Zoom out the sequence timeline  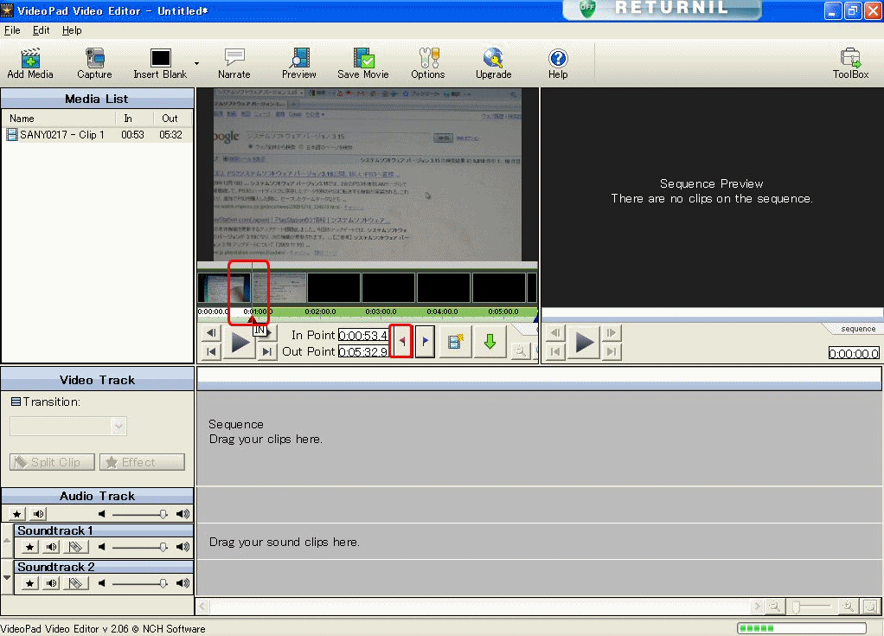[x=775, y=607]
